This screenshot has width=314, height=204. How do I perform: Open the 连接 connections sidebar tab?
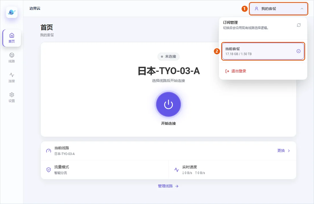(12, 78)
